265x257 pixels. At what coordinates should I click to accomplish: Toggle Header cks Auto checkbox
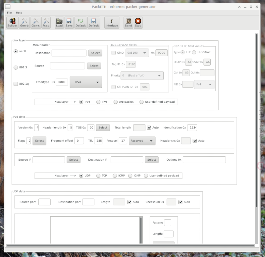[195, 141]
